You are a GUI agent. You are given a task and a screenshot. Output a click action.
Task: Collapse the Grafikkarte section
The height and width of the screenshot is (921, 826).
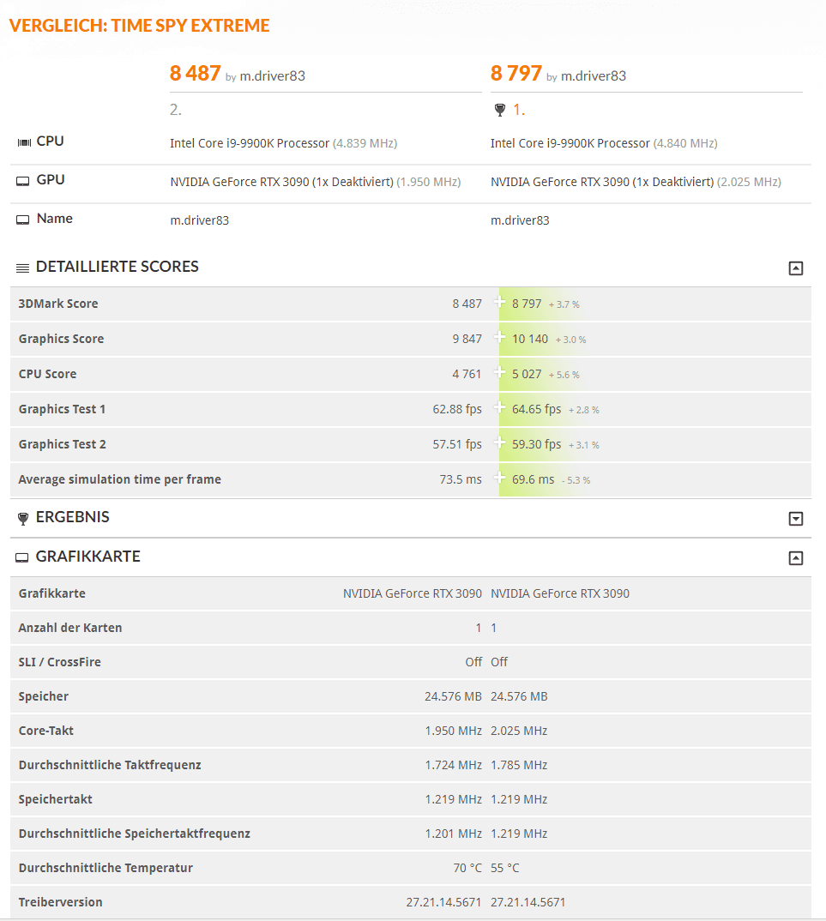(795, 558)
